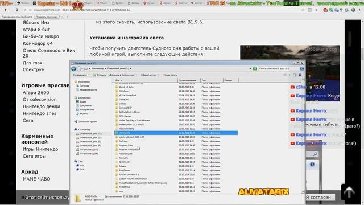Select the Games folder row
Screen dimensions: 364x205
click(176, 104)
